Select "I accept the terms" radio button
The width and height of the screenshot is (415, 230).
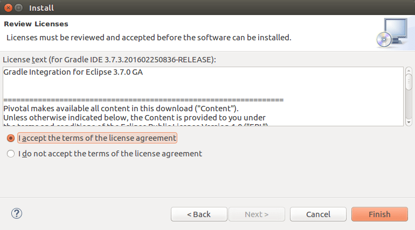tap(11, 138)
